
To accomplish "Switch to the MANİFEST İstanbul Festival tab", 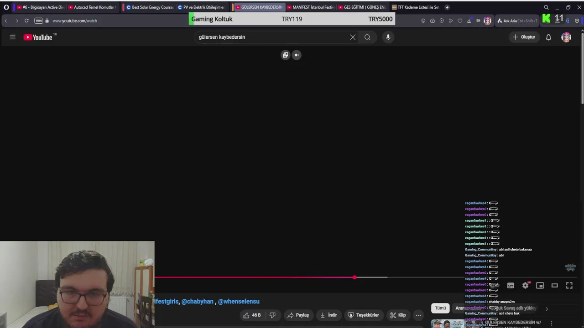I will pyautogui.click(x=311, y=7).
